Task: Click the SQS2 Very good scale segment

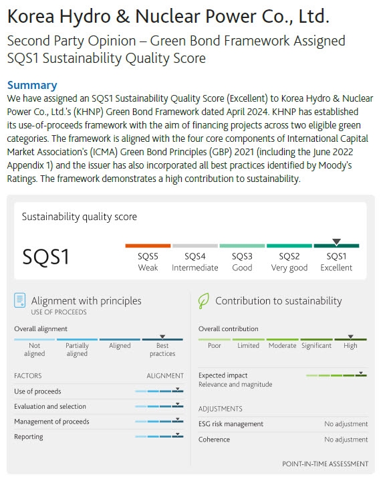Action: [x=289, y=246]
